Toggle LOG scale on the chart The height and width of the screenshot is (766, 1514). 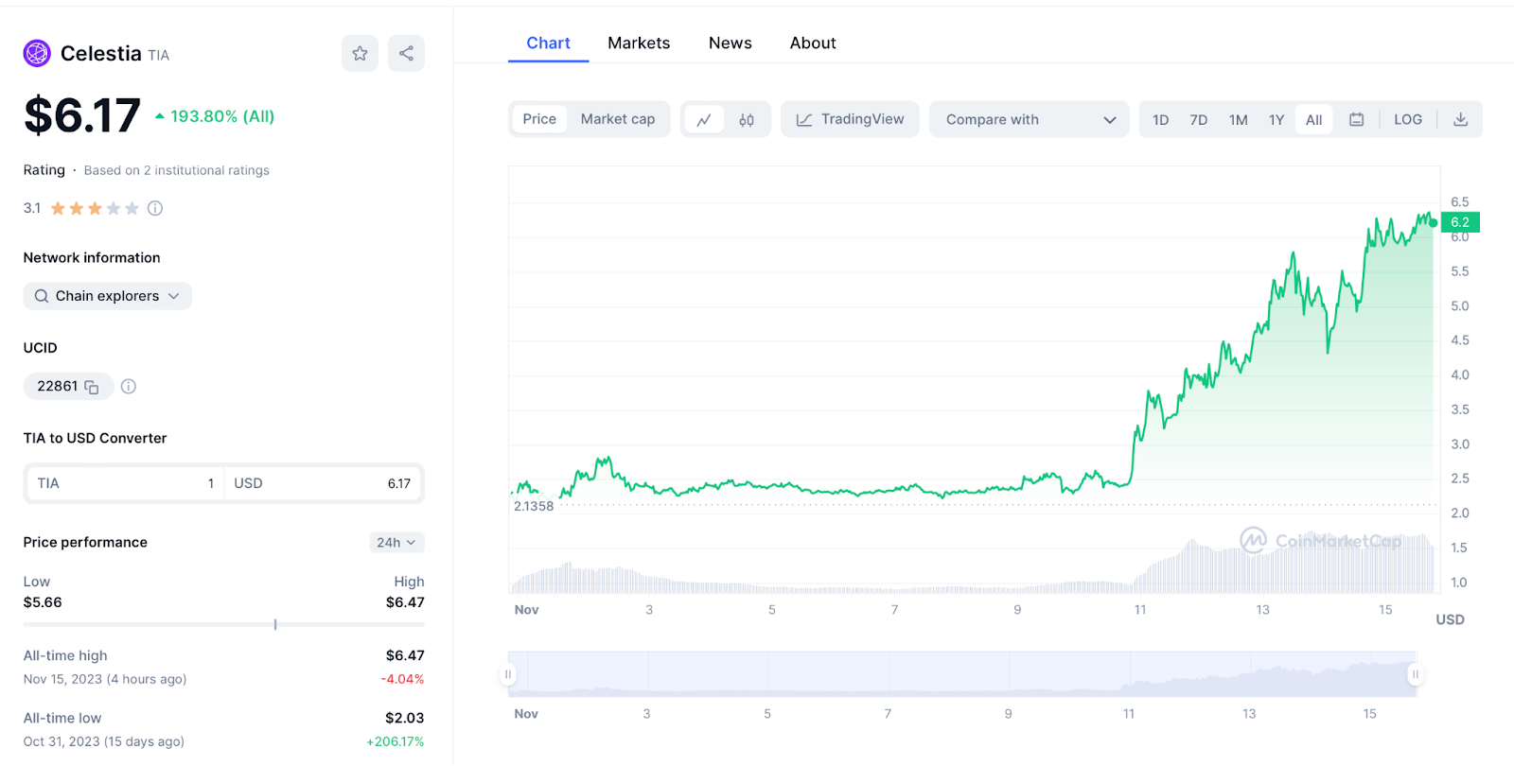1408,119
